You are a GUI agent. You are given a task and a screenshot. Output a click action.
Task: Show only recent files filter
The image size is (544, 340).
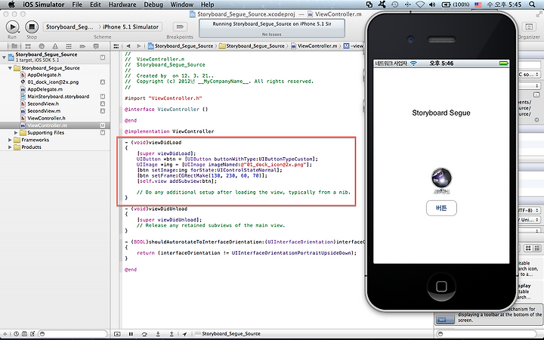(17, 334)
